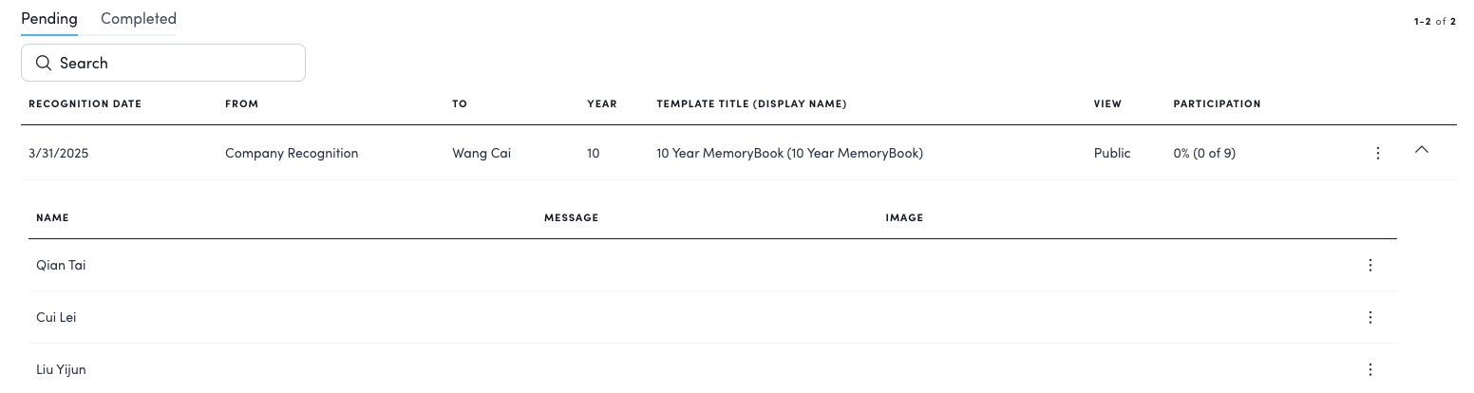Sort by the Participation column header
The height and width of the screenshot is (393, 1474).
click(1217, 104)
